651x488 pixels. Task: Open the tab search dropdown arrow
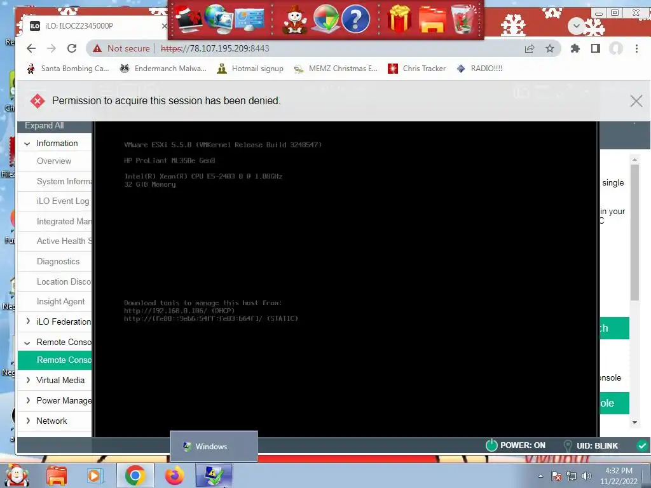pos(576,26)
